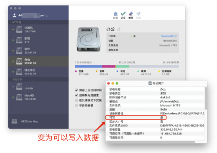The image size is (217, 153).
Task: Select the 连接 SATA row
Action: (155, 109)
